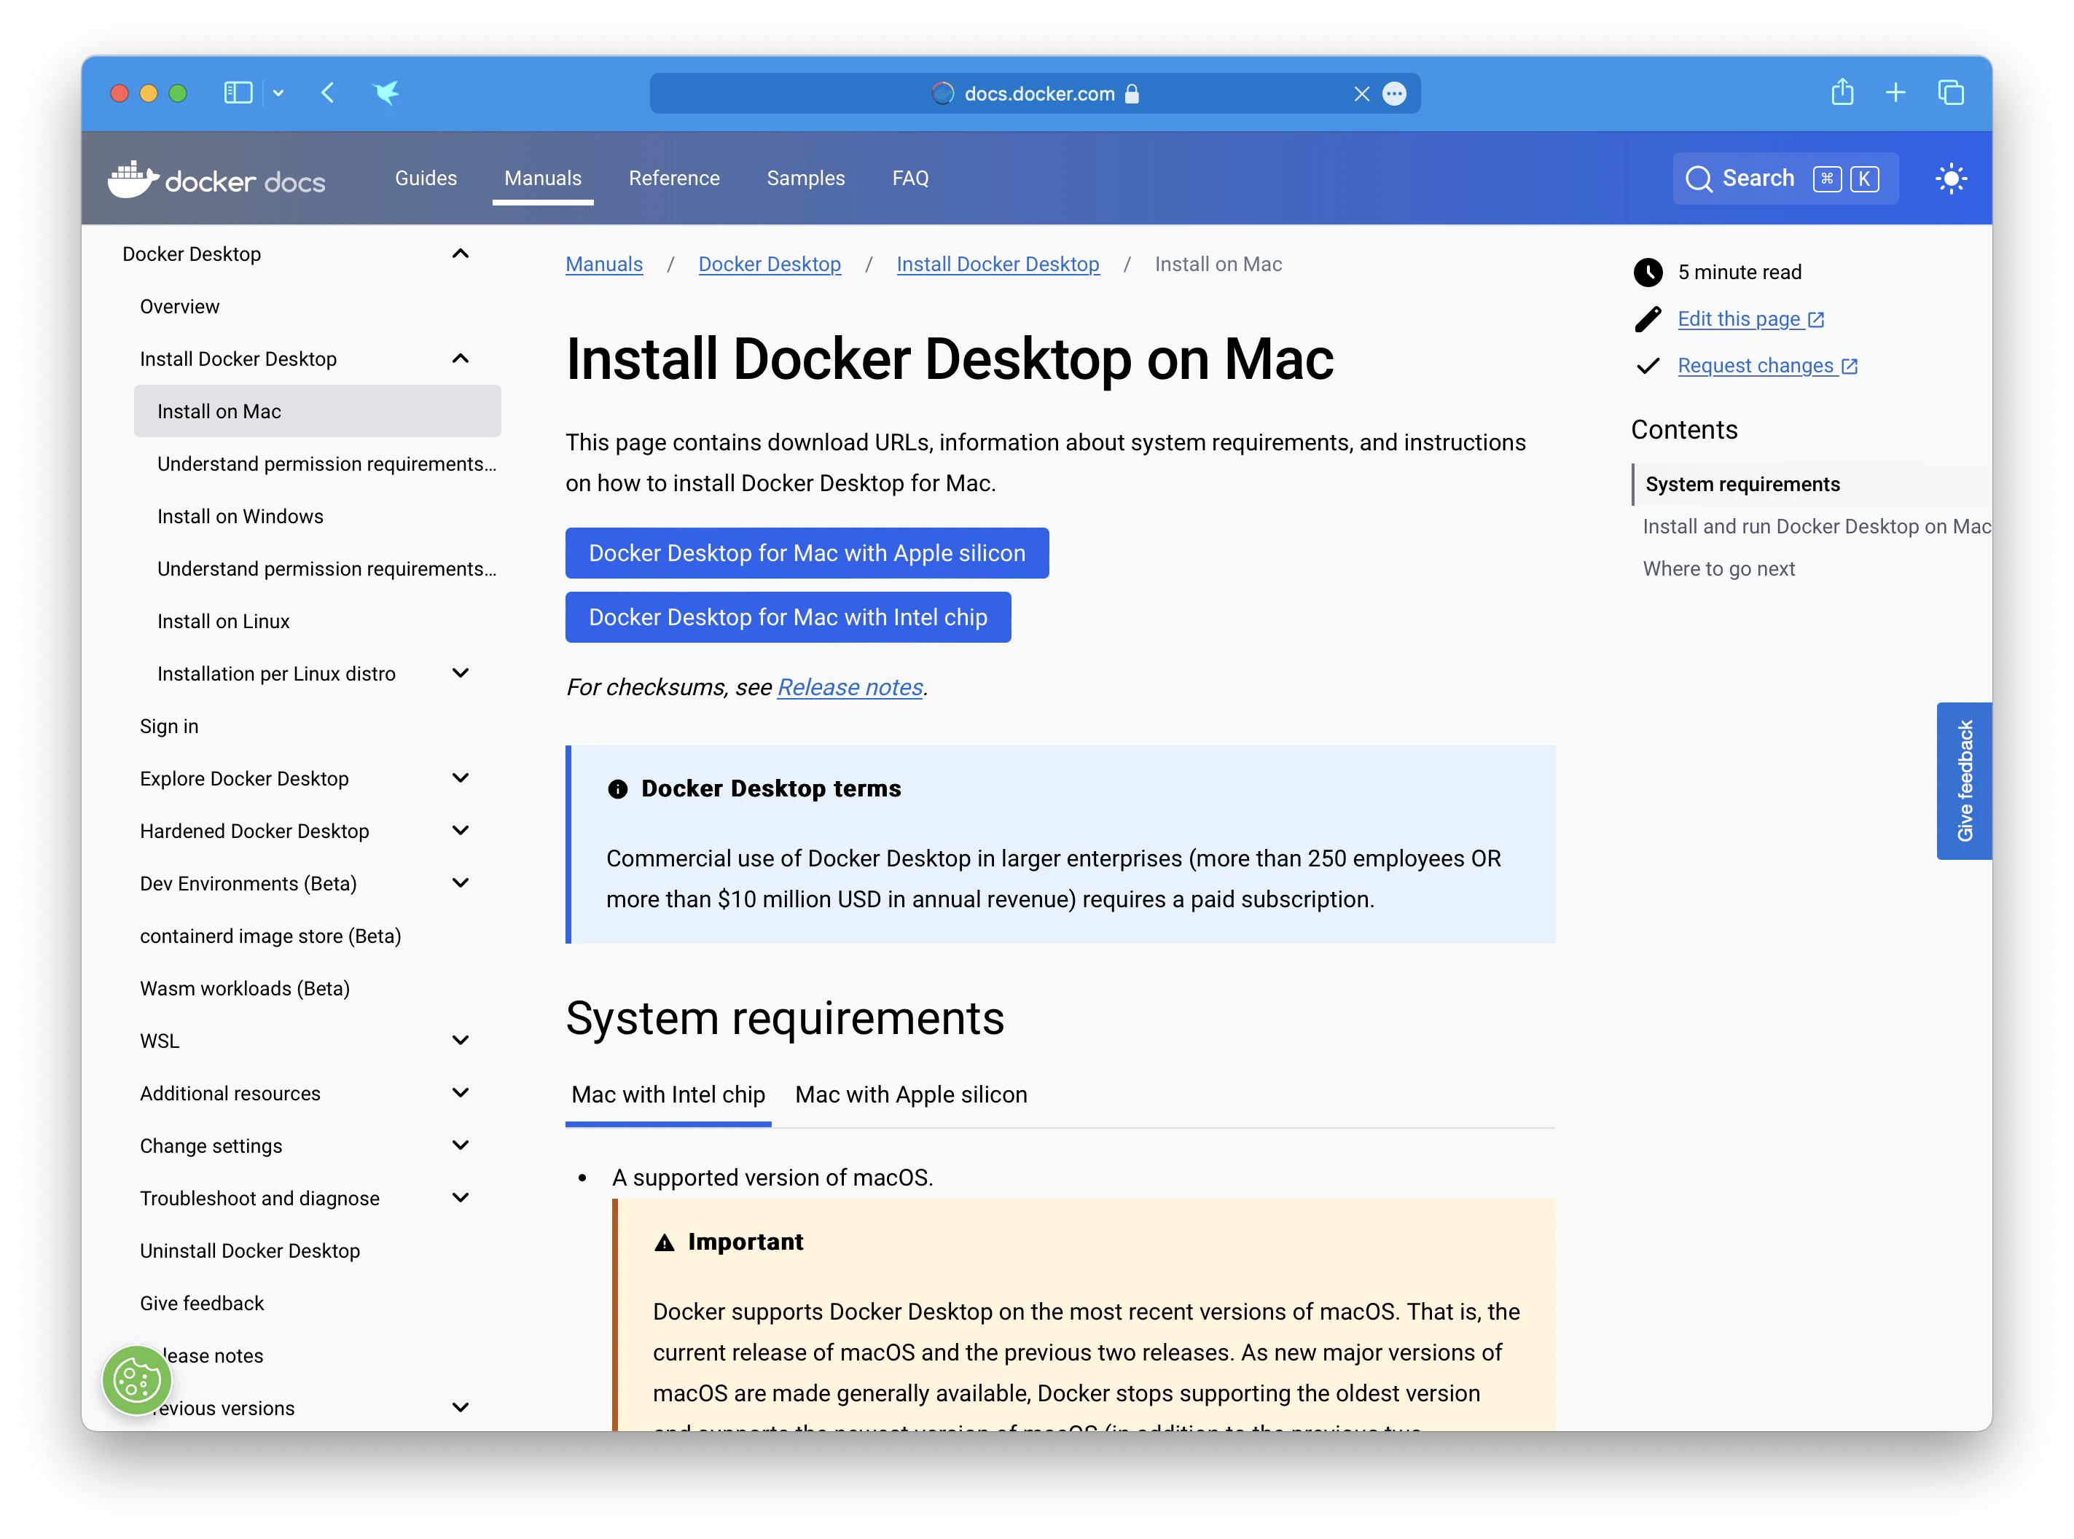Switch to Mac with Apple silicon tab
The image size is (2074, 1539).
pos(910,1094)
